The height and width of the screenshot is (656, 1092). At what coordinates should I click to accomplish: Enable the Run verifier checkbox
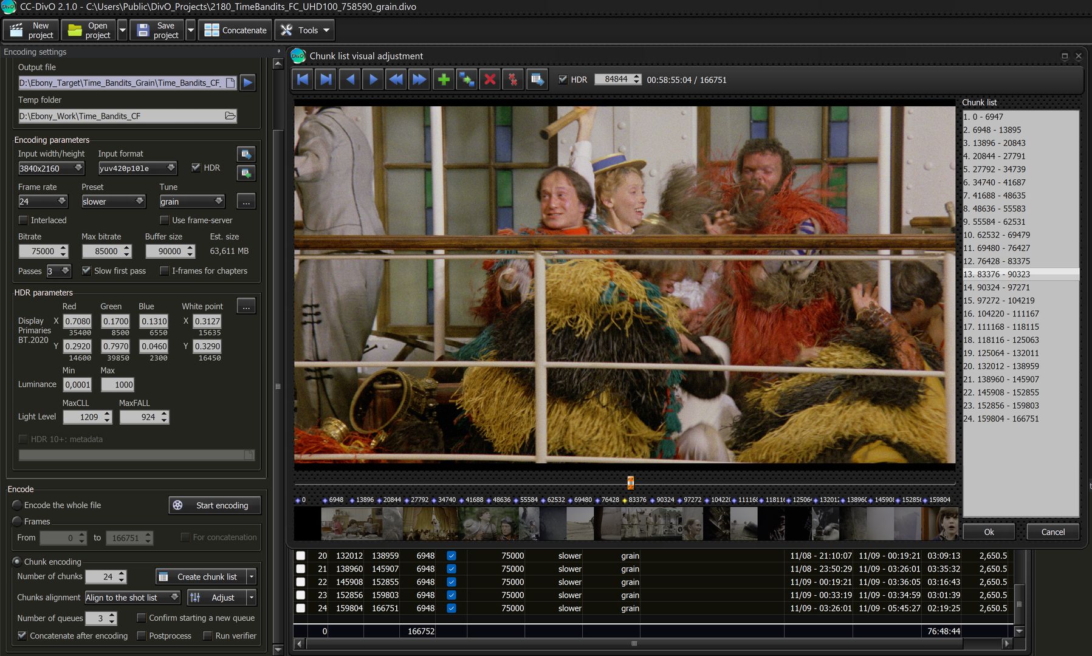[x=207, y=635]
